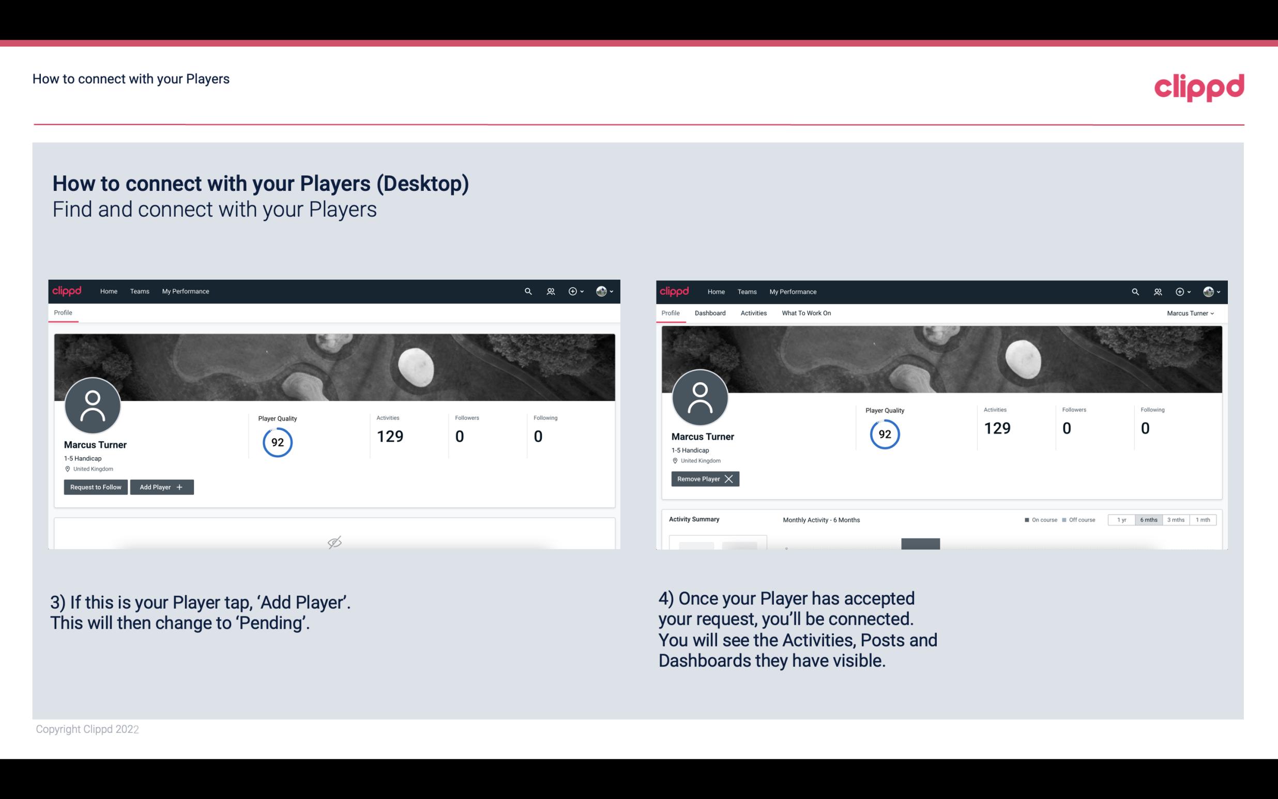This screenshot has width=1278, height=799.
Task: Select the '6 mths' activity timeframe filter
Action: pyautogui.click(x=1148, y=519)
